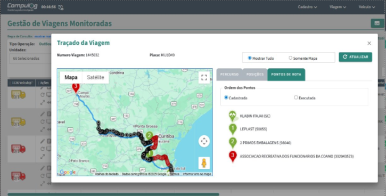Open the Viagem dropdown menu
Screen dimensions: 386x196
click(338, 7)
